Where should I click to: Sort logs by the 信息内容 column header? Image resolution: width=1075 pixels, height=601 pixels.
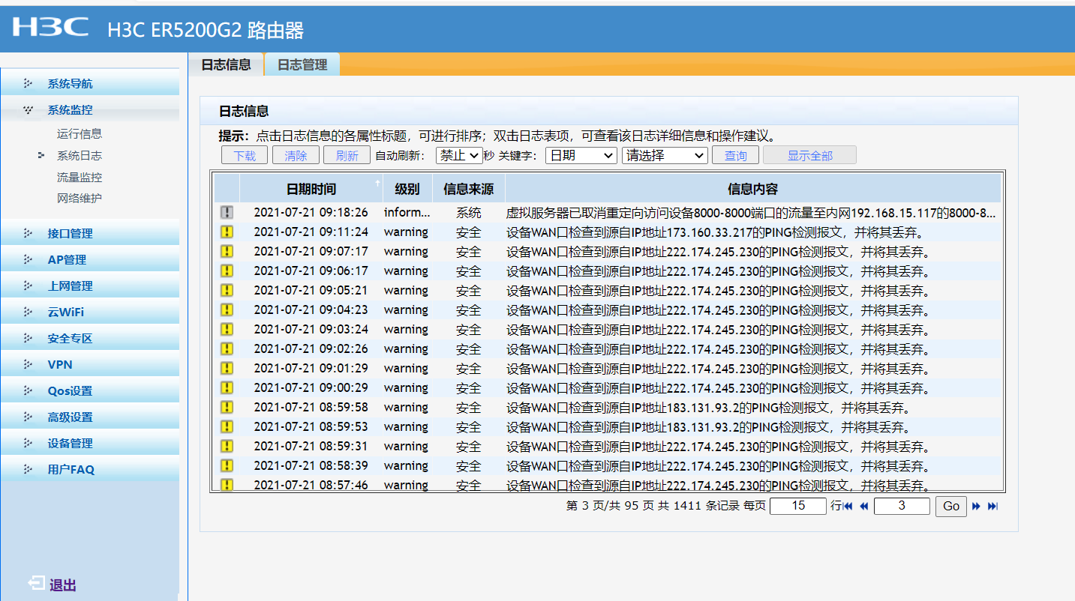(x=753, y=189)
